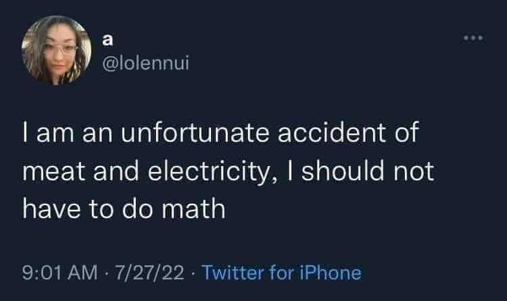Click the words "I am" starting the tweet
Screen dimensions: 507x301
[48, 132]
